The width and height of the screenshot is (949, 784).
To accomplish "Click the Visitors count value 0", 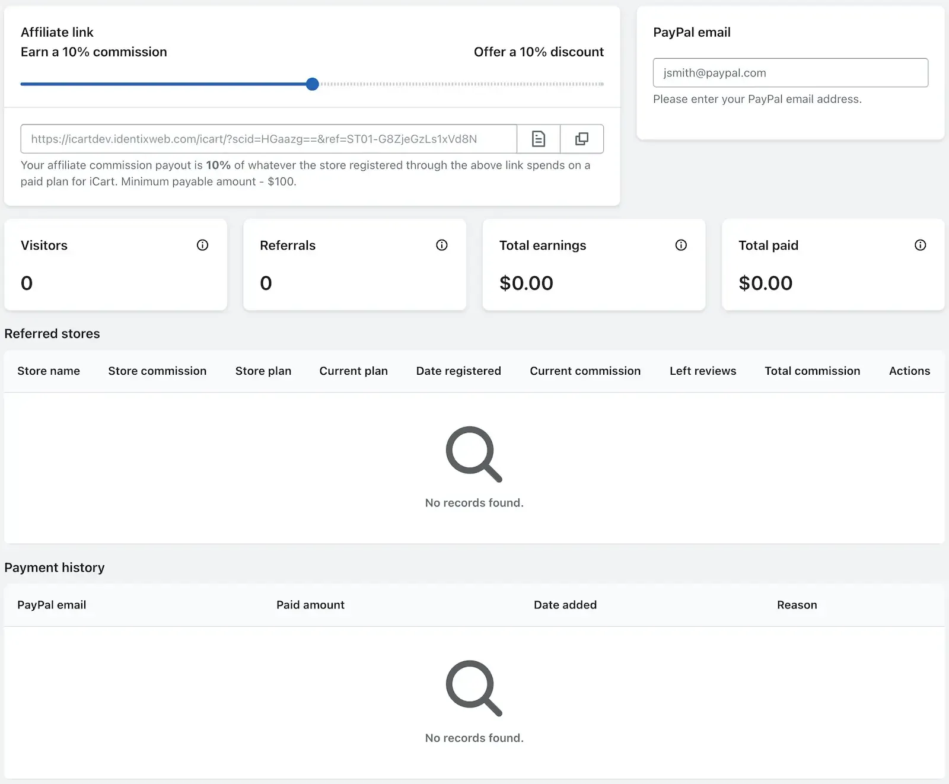I will click(x=27, y=283).
